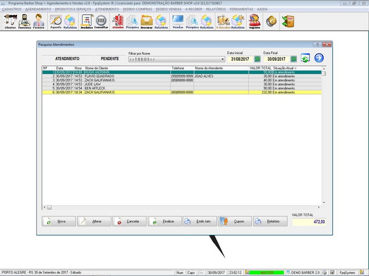The height and width of the screenshot is (276, 369).
Task: Open the Vendas monitor icon
Action: tap(178, 21)
